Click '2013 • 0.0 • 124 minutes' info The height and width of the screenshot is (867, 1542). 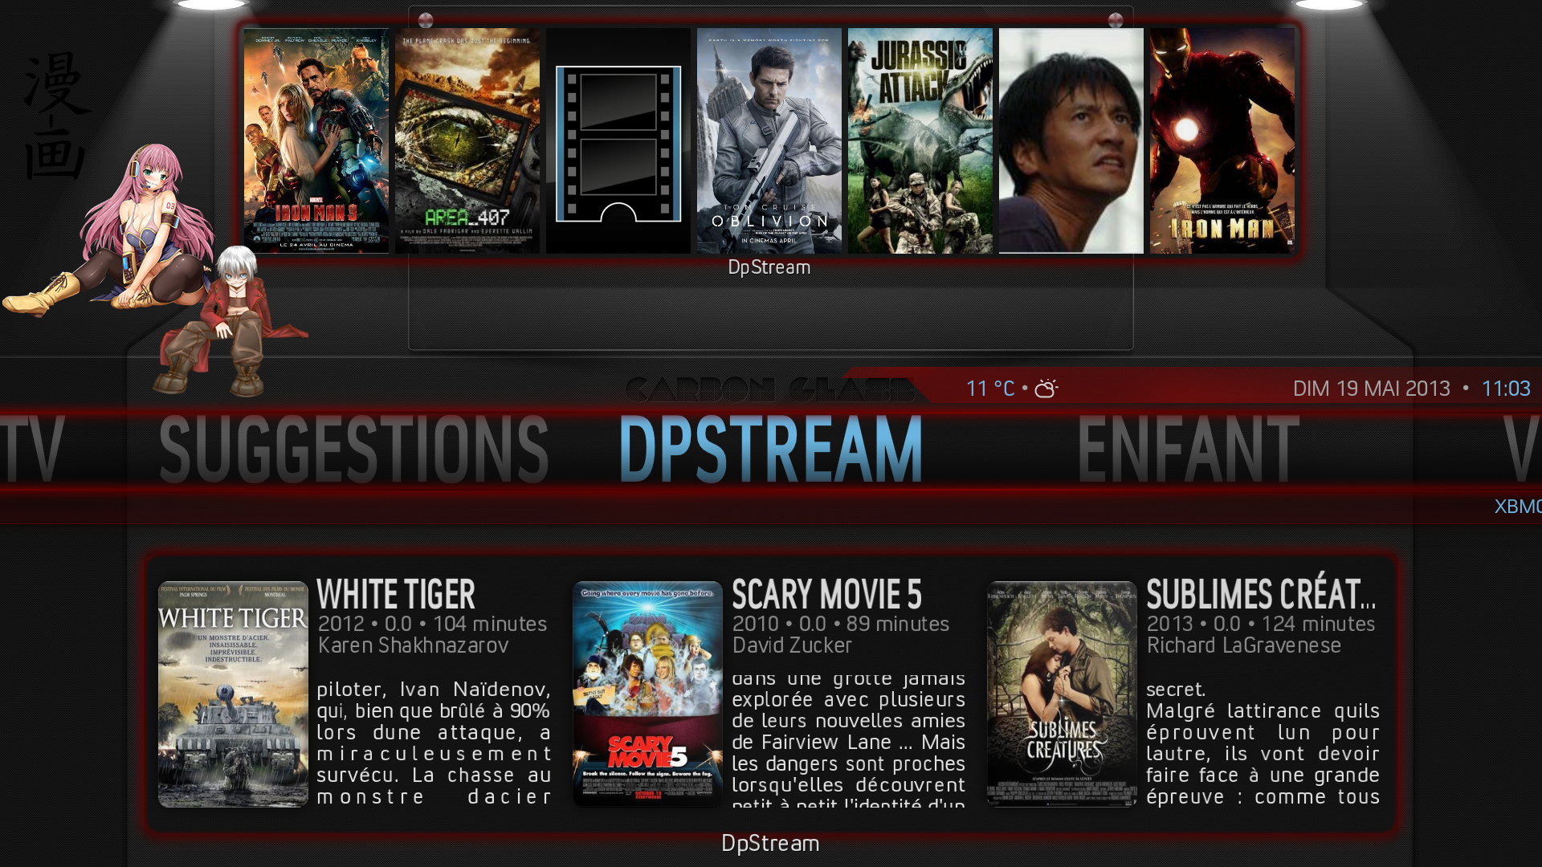(1261, 624)
